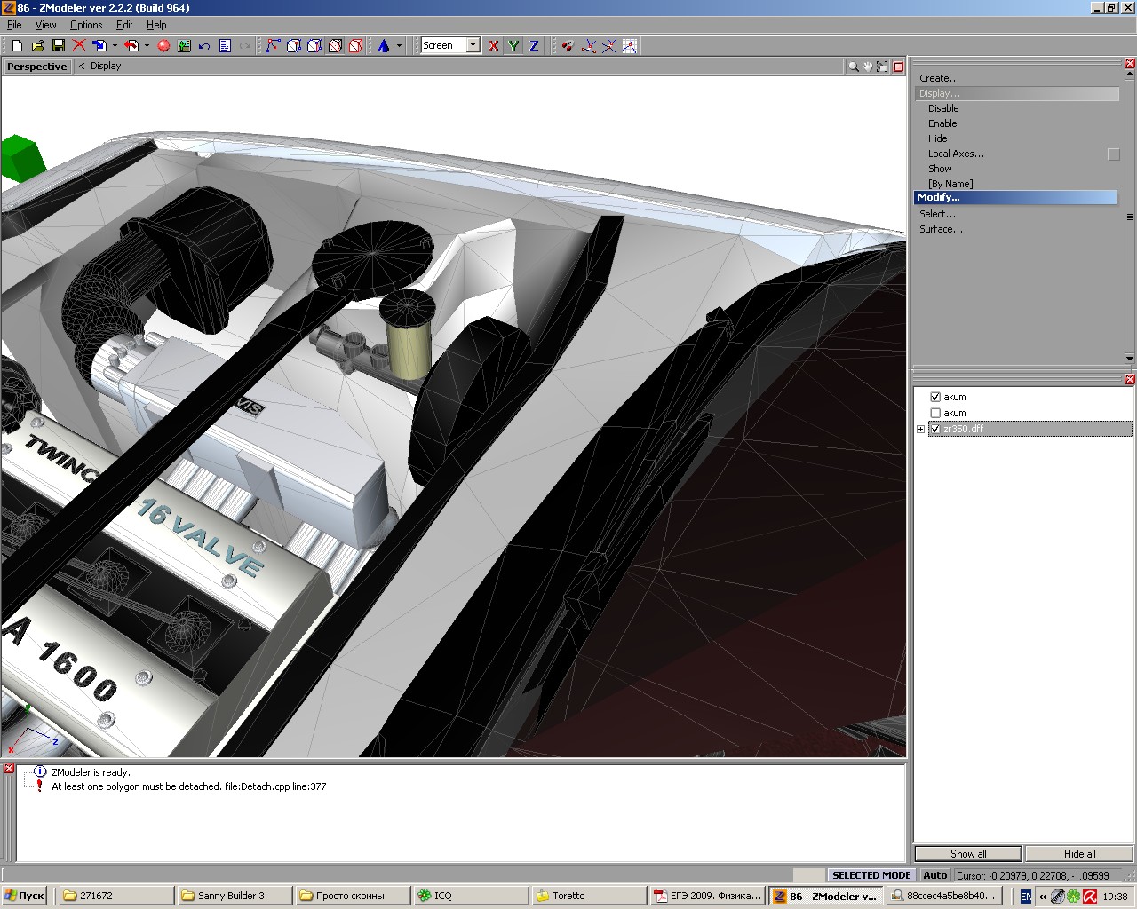The height and width of the screenshot is (909, 1137).
Task: Select the Show display command
Action: 940,169
